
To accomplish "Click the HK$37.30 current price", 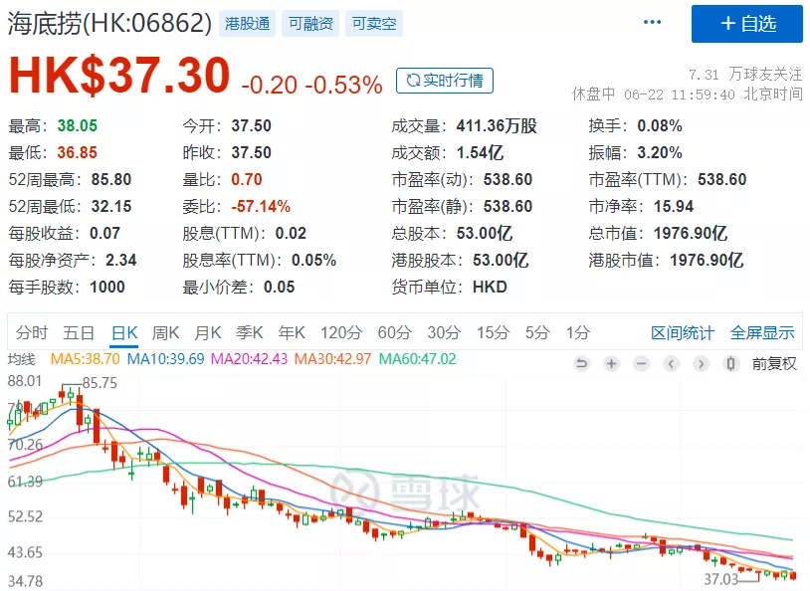I will 119,76.
